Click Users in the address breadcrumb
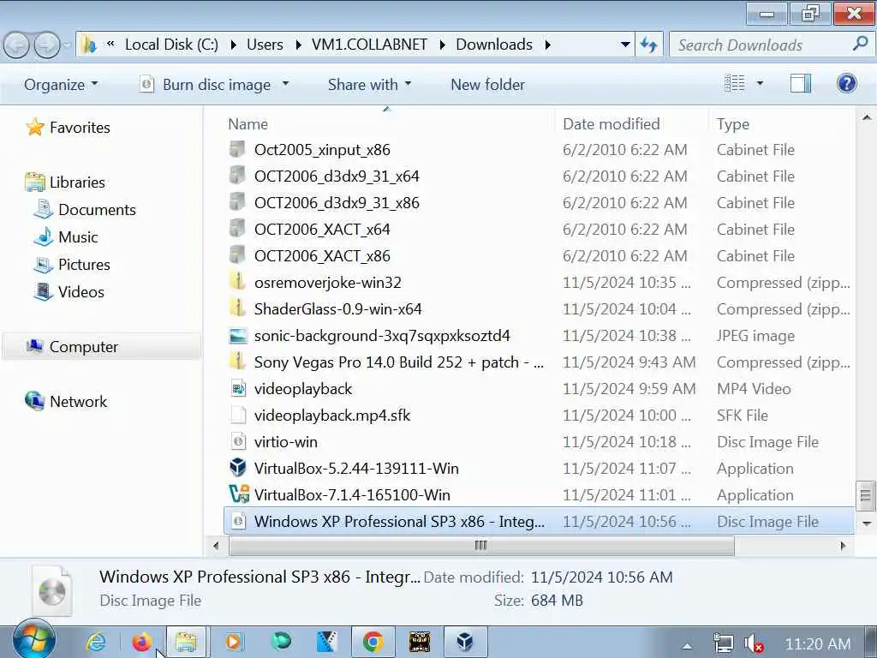This screenshot has width=877, height=658. click(x=265, y=45)
